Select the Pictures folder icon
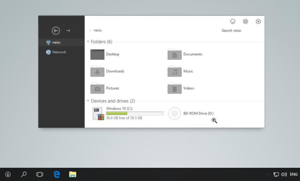 point(97,88)
